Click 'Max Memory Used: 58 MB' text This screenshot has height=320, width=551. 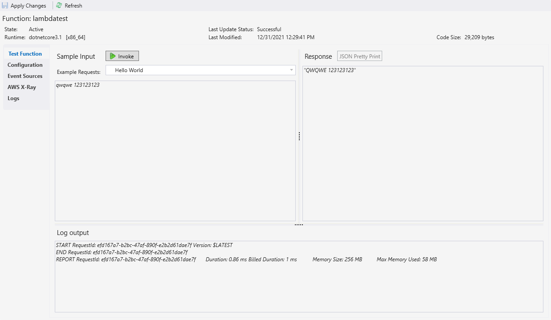pyautogui.click(x=407, y=259)
